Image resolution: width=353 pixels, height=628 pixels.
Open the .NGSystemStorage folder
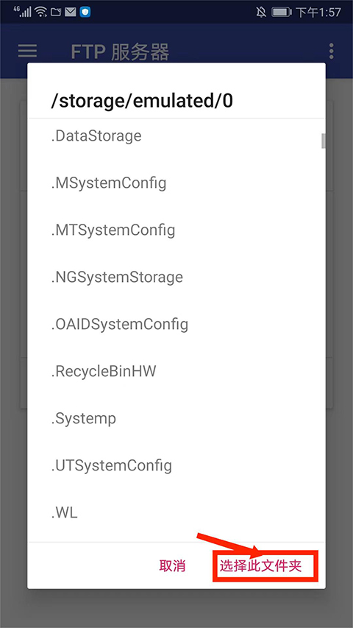(176, 277)
